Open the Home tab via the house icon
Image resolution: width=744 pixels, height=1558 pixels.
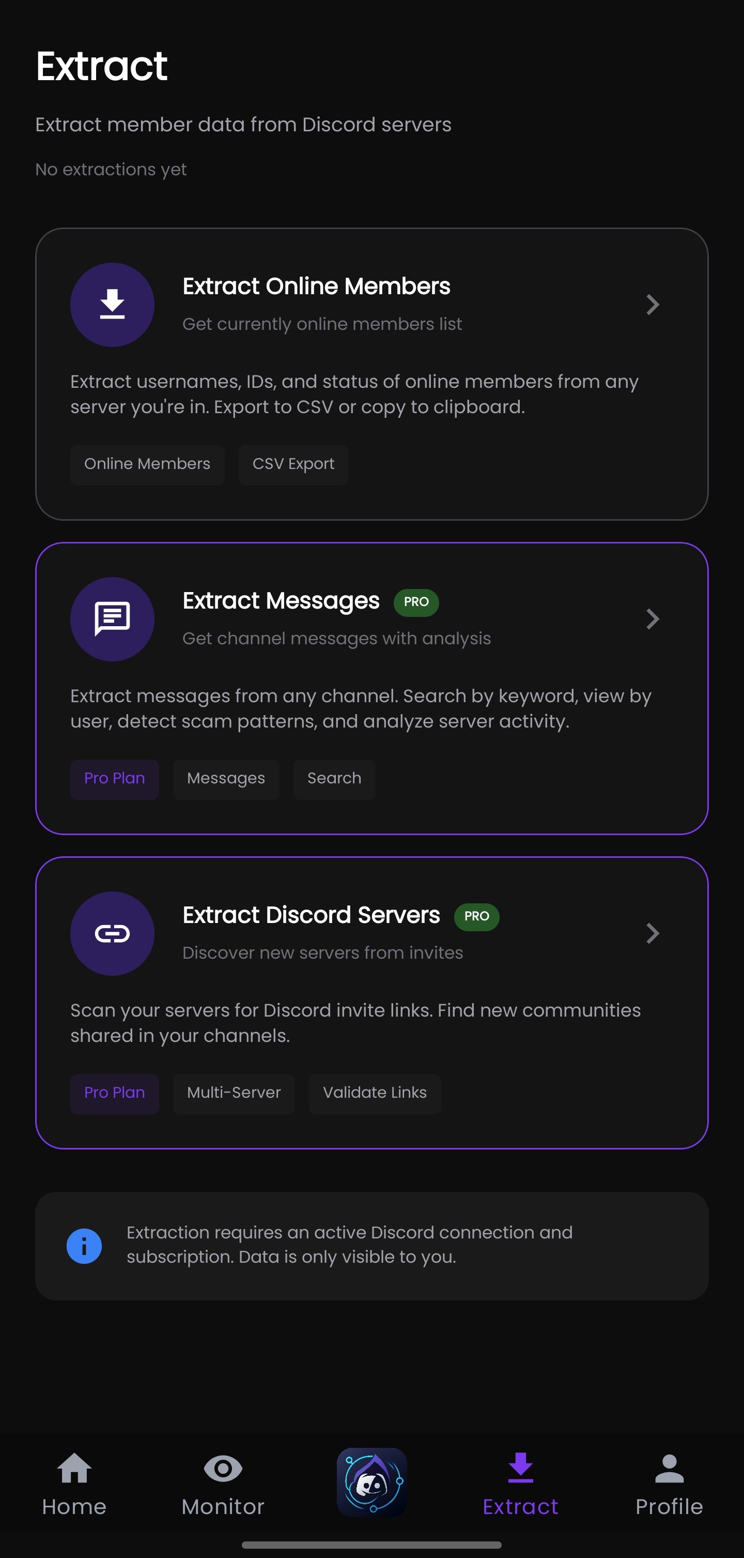(x=74, y=1469)
